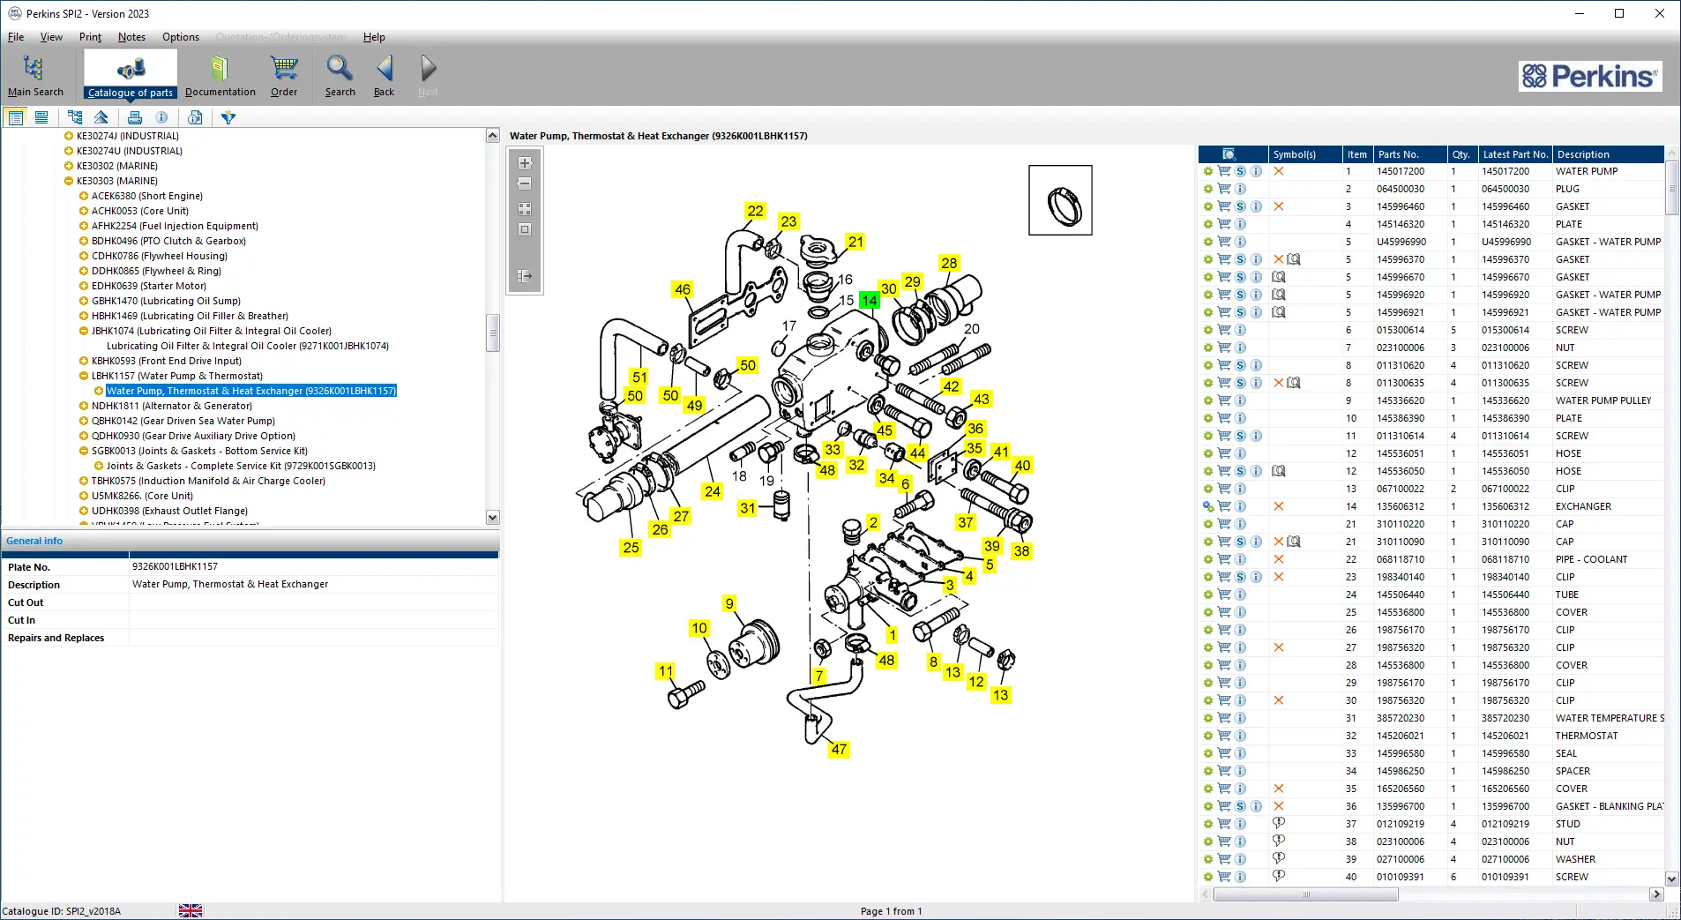Click the Item column header
Image resolution: width=1681 pixels, height=920 pixels.
point(1357,154)
